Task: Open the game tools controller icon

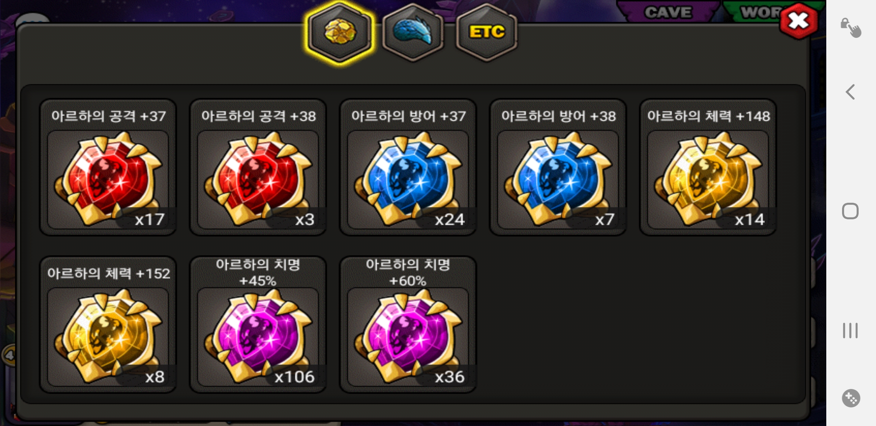Action: click(x=851, y=398)
